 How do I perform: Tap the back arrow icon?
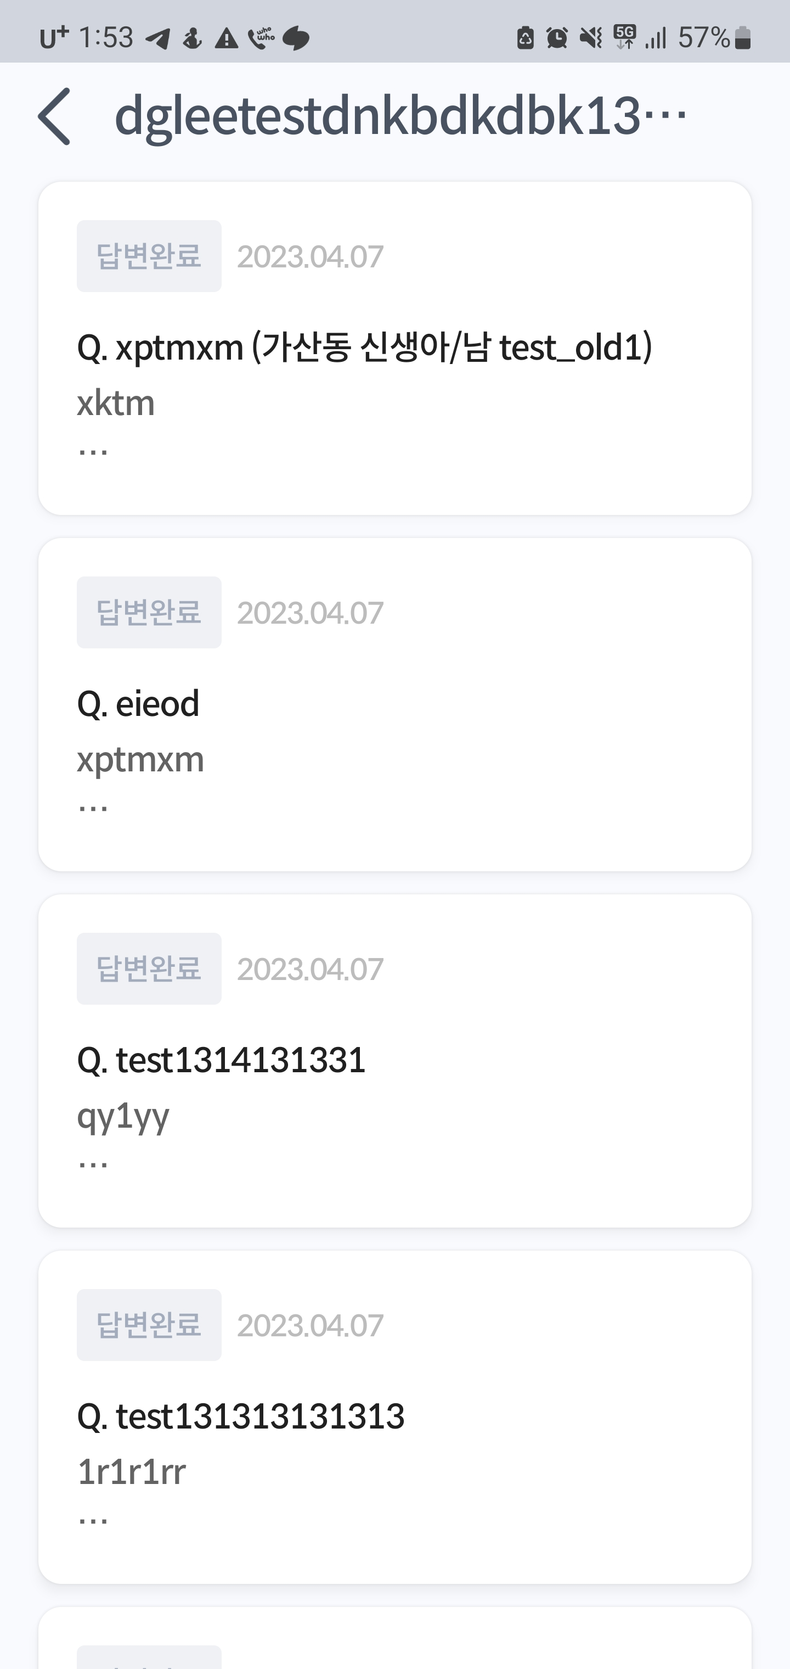[54, 116]
